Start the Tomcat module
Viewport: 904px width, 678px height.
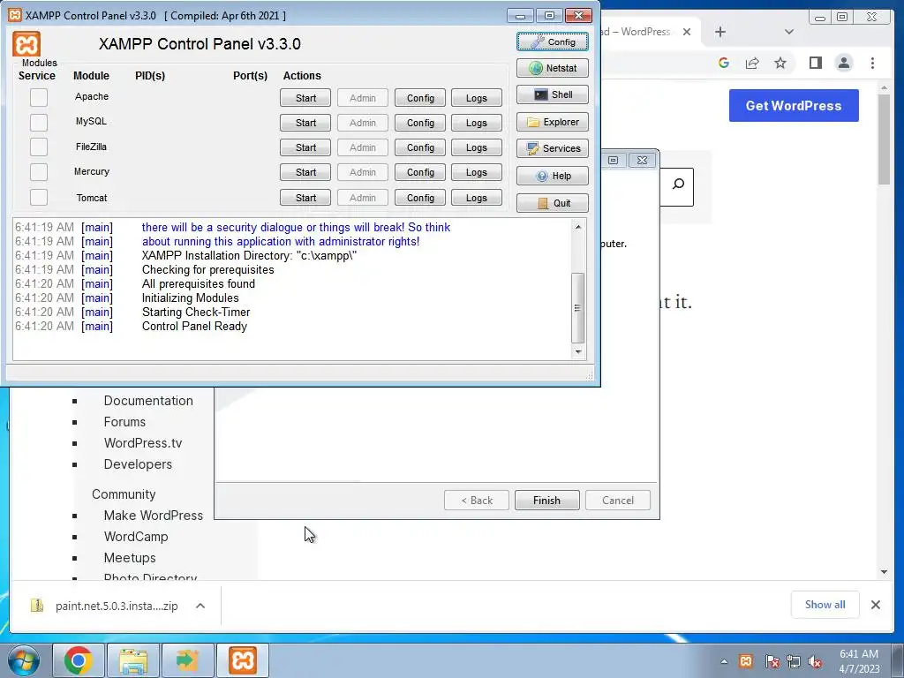[x=305, y=198]
